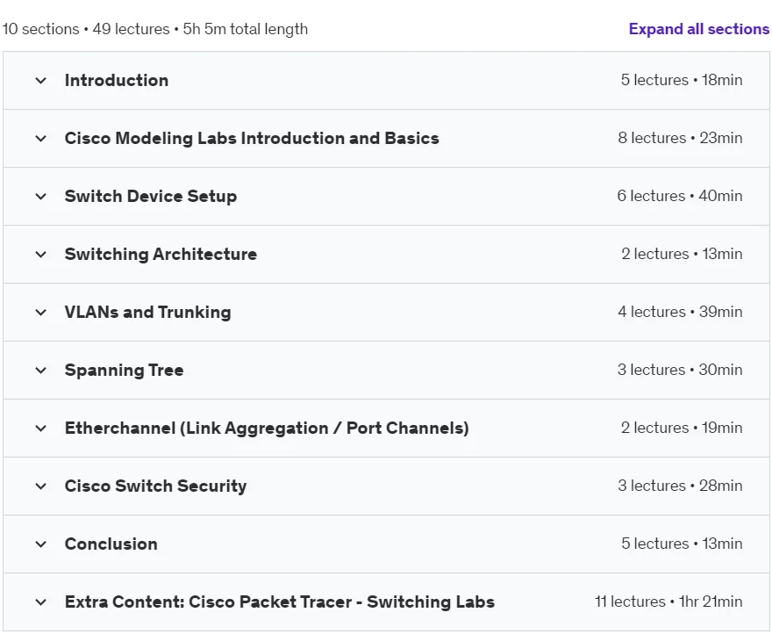Expand the Switch Device Setup chevron
Screen dimensions: 772x634
point(41,196)
